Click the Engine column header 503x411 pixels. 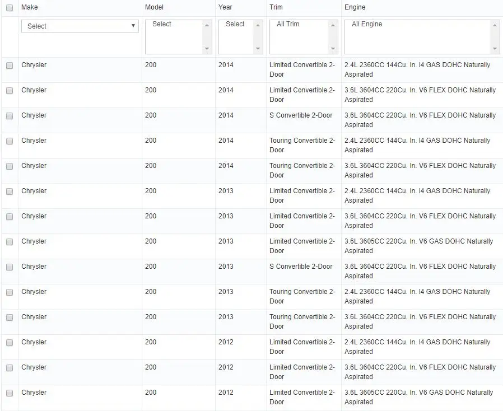(355, 7)
